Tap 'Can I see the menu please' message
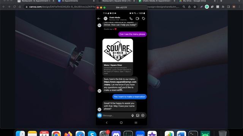 pyautogui.click(x=133, y=34)
